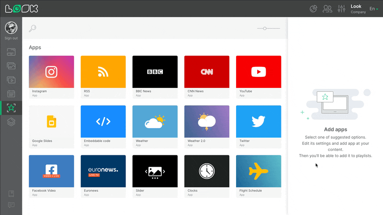Adjust the thumbnail size slider

(x=265, y=29)
